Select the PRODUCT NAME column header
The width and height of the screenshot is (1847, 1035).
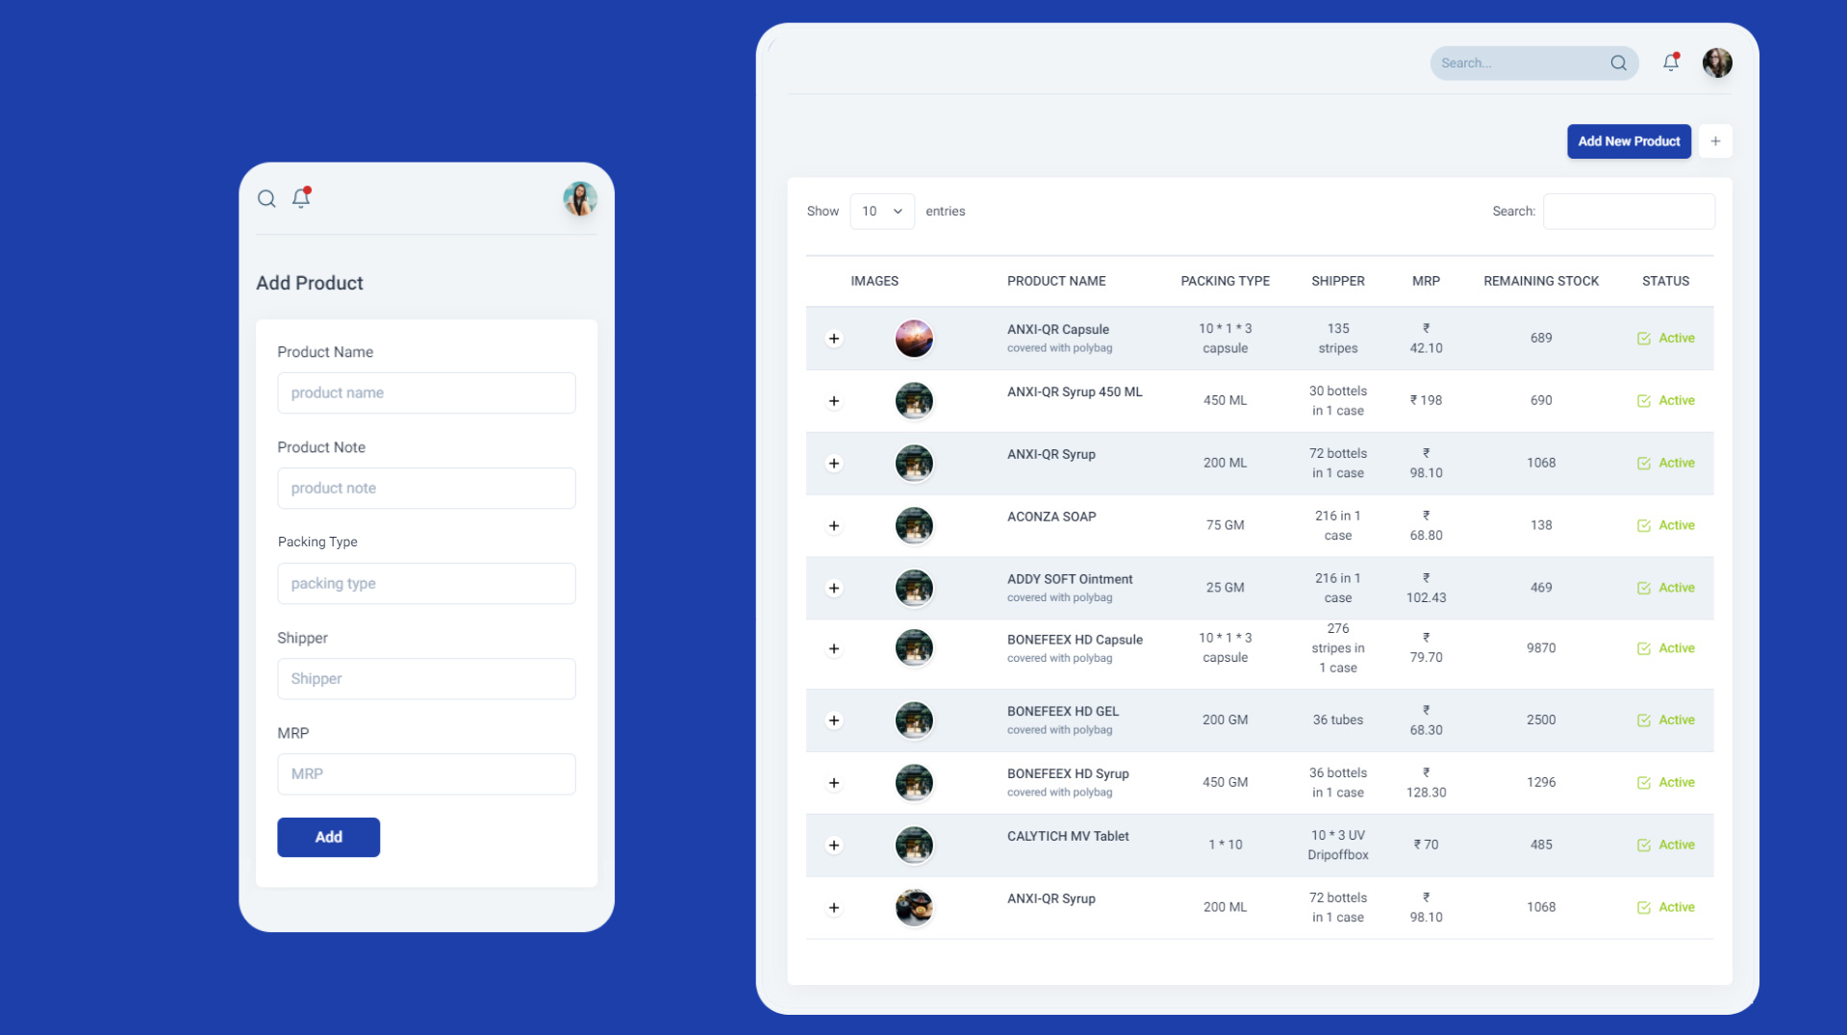click(1056, 281)
